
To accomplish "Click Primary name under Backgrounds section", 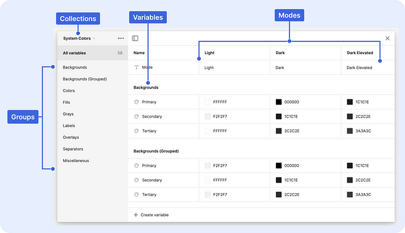I will coord(149,102).
